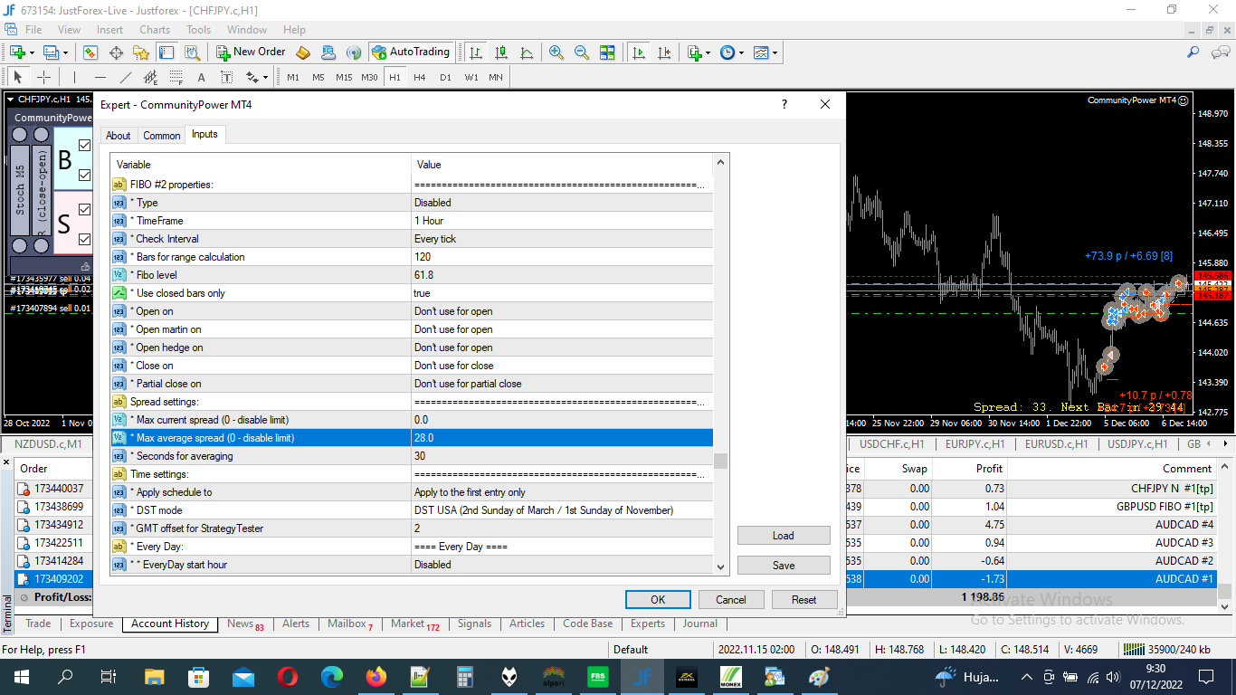Screen dimensions: 1236x695
Task: Select the equidistant channel tool
Action: click(150, 77)
